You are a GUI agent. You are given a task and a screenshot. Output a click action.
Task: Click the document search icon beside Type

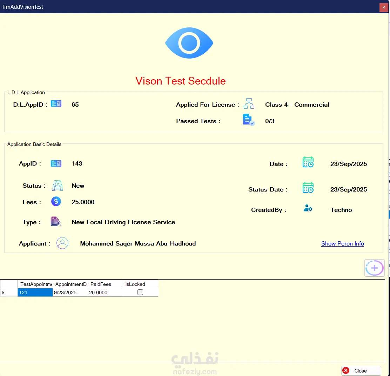(x=56, y=221)
